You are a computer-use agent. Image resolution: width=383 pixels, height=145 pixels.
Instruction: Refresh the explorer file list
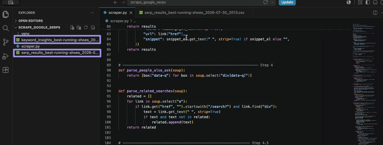point(86,27)
